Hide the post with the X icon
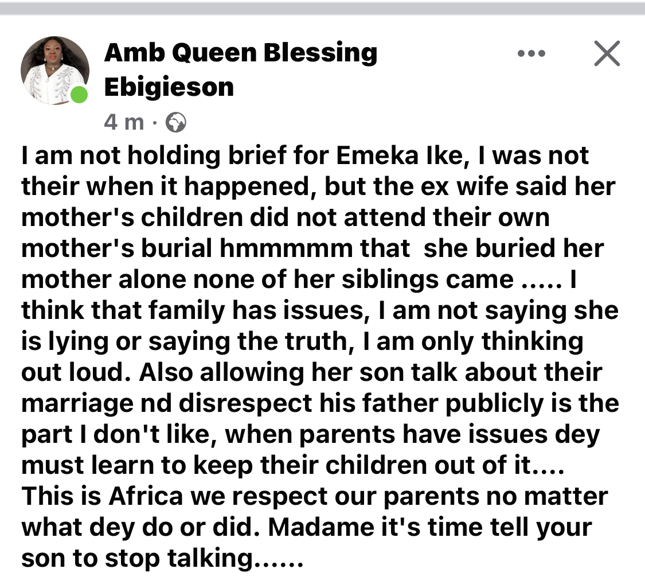 [x=606, y=54]
